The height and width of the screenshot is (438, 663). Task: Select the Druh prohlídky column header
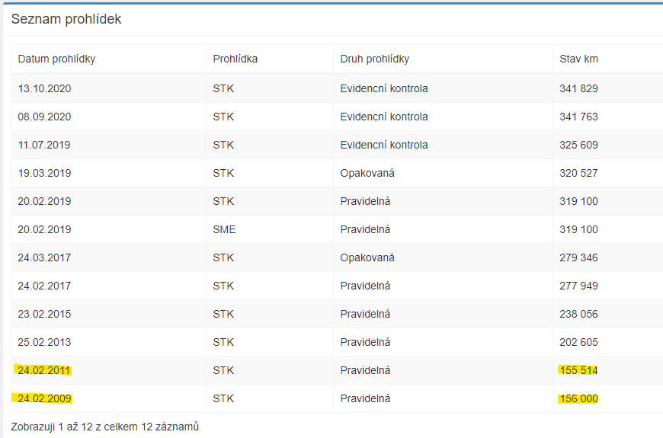(x=374, y=59)
